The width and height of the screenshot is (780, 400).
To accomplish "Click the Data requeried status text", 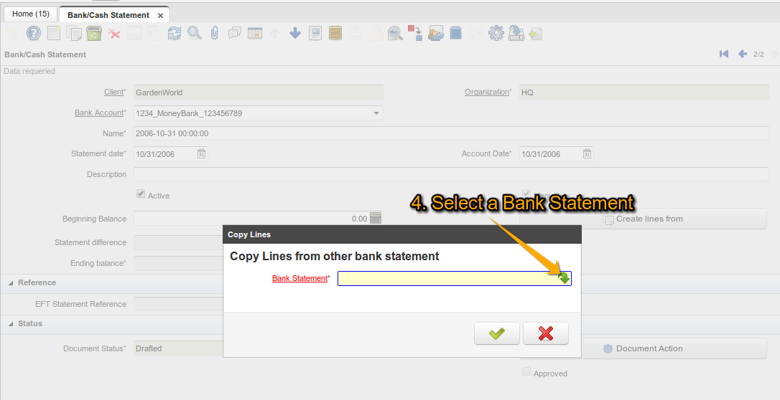I will coord(29,71).
